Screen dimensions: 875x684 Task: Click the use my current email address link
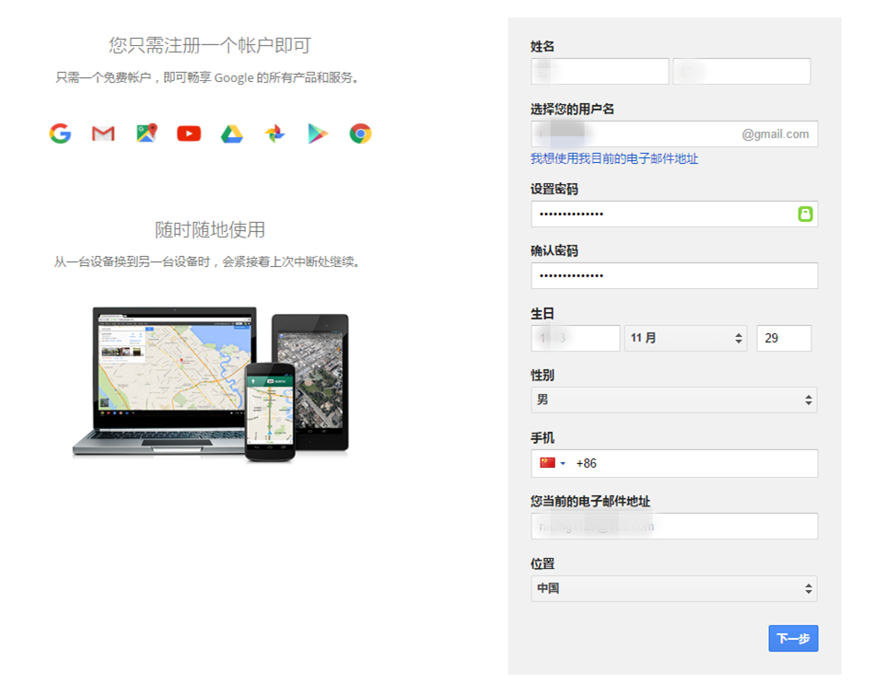pos(613,158)
